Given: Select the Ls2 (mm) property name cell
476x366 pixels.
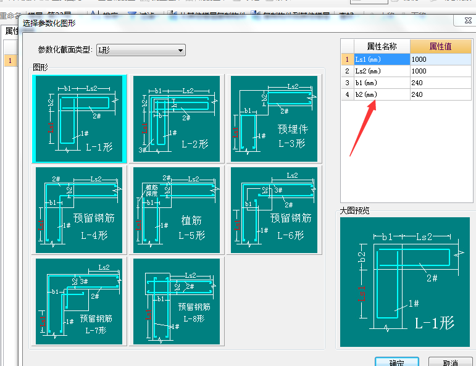Looking at the screenshot, I should pyautogui.click(x=382, y=71).
